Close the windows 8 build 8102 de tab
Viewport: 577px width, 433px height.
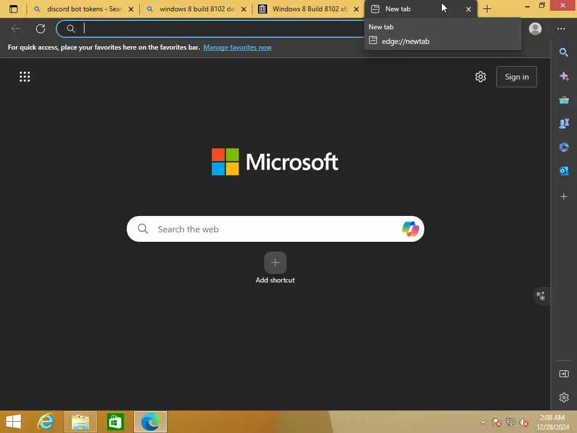point(243,9)
